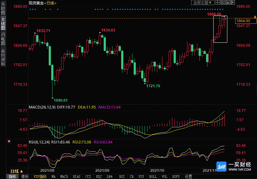Apply the BIAS indicator

coord(77,177)
